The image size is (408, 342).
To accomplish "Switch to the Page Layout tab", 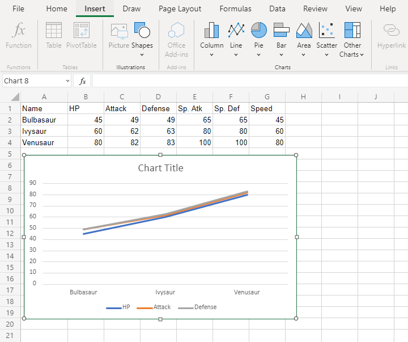I will [180, 9].
